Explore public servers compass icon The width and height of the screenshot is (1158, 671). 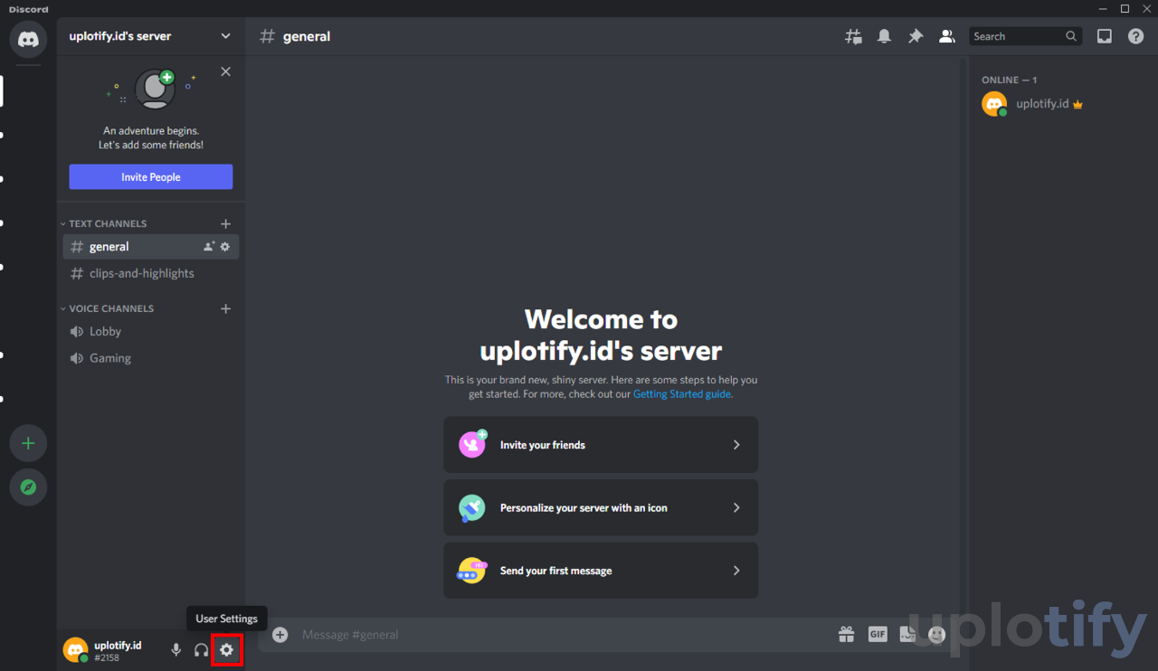click(28, 487)
